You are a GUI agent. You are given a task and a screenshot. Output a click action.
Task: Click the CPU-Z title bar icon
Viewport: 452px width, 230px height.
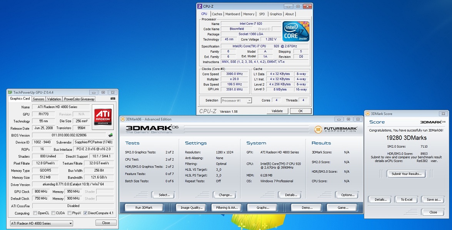[200, 6]
